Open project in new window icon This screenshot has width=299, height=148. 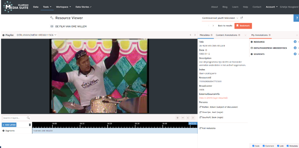point(242,18)
